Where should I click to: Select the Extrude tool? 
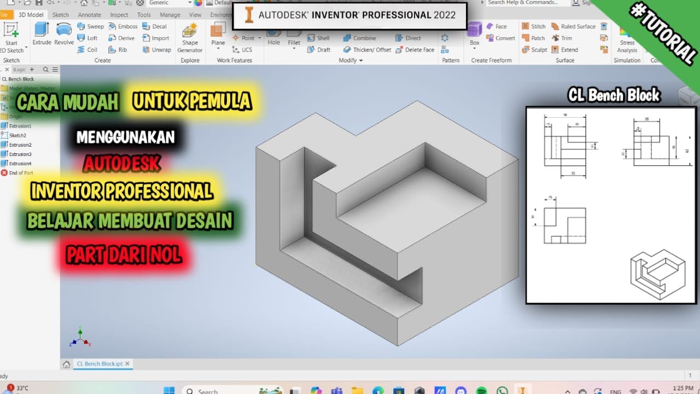click(42, 34)
